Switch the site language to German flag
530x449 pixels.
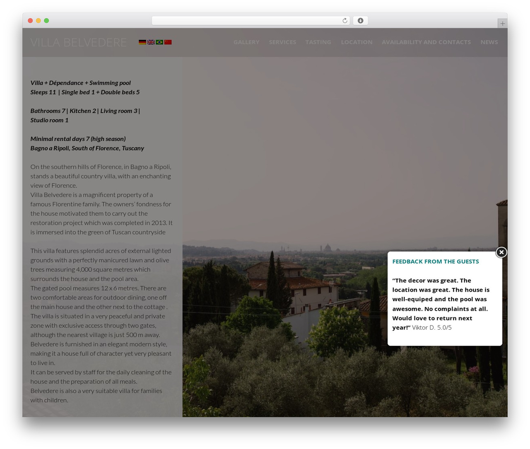coord(142,42)
